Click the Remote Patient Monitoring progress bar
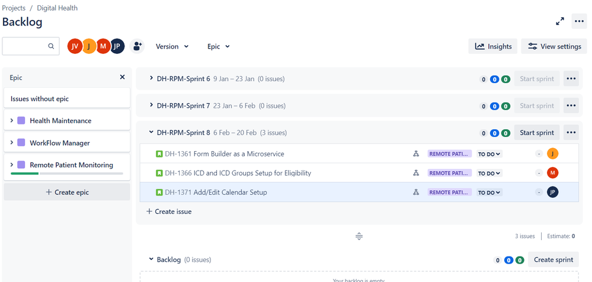This screenshot has width=592, height=282. [67, 173]
